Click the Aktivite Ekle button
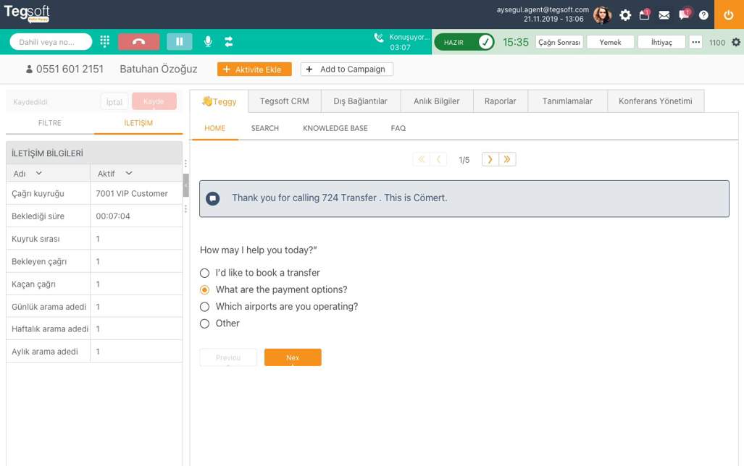744x466 pixels. pyautogui.click(x=254, y=69)
